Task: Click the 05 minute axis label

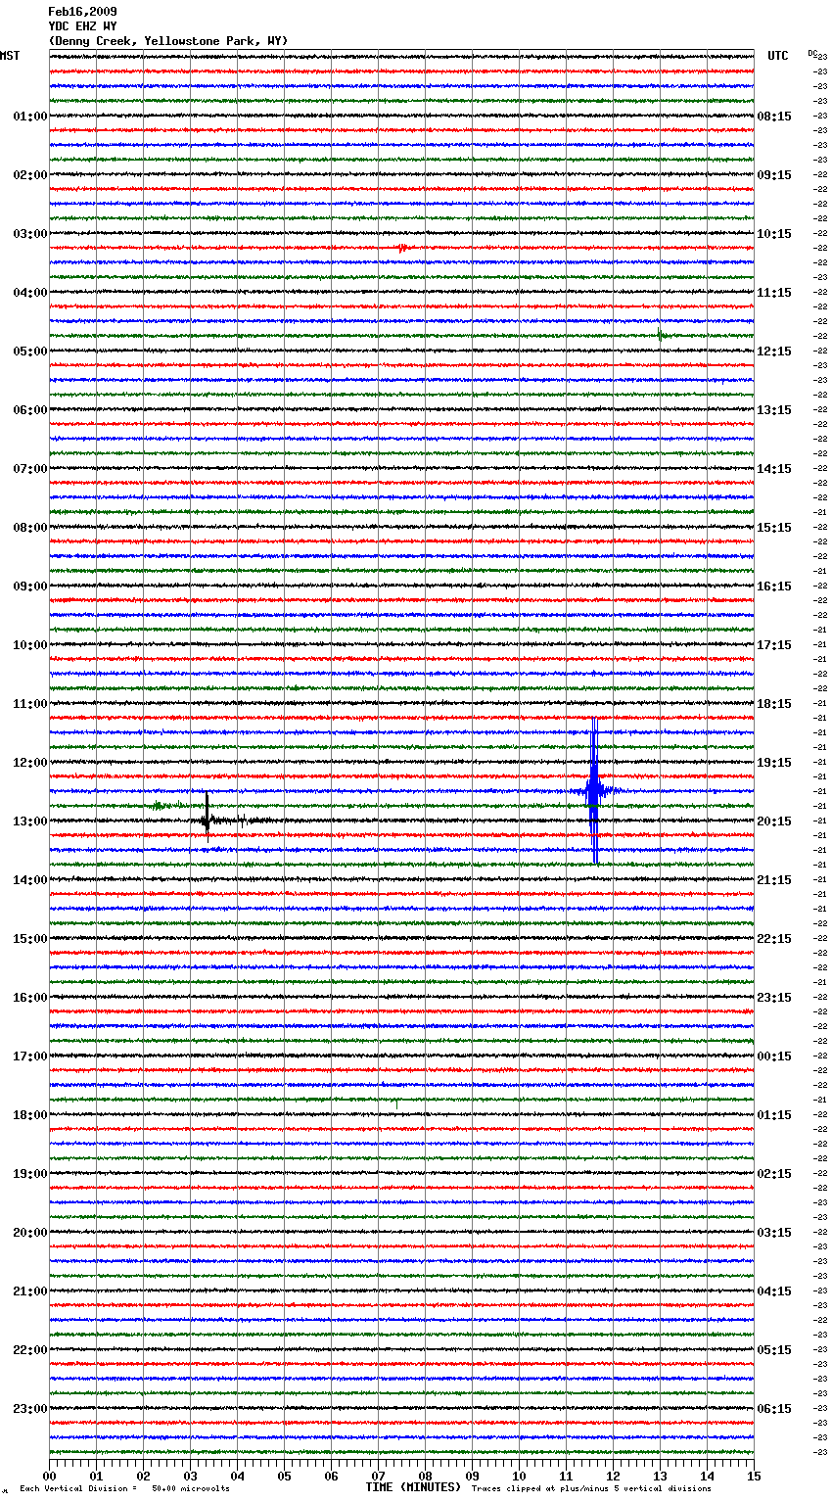Action: click(x=284, y=1477)
